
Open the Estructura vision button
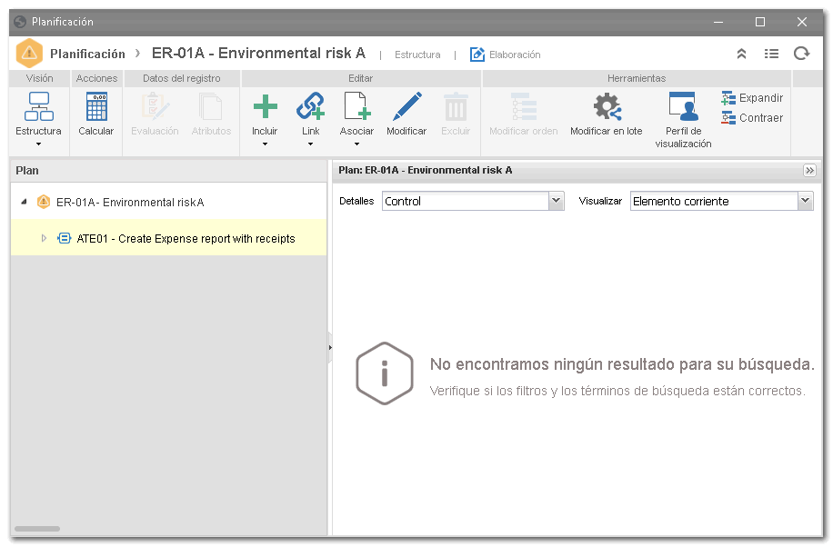[x=38, y=114]
